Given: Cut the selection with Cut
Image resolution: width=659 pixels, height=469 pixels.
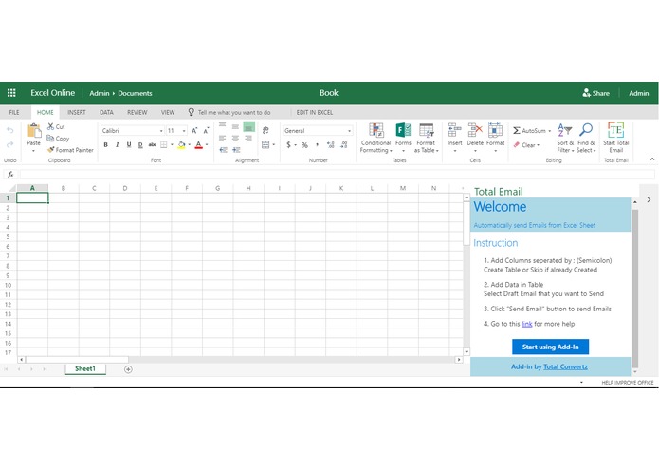Looking at the screenshot, I should 56,126.
